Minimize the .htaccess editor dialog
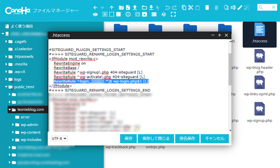 point(213,35)
